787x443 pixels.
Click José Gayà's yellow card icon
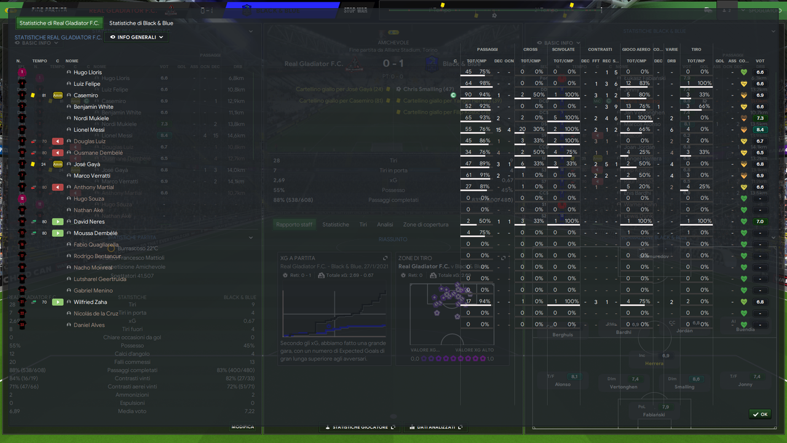33,164
